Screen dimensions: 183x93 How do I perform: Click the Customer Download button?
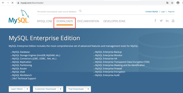48,89
